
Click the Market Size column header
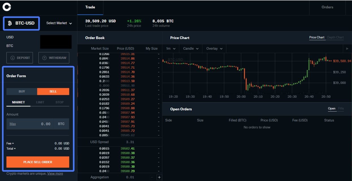100,49
